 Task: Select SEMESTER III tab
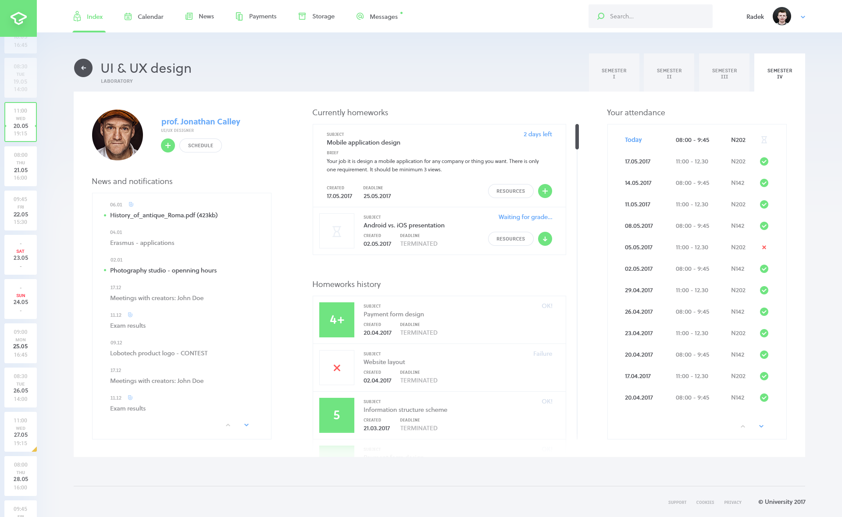click(x=724, y=73)
